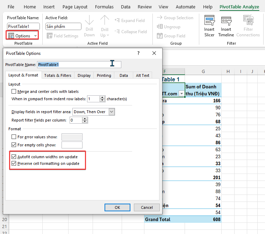Click the Grand Total label cell
Viewport: 265px width, 234px height.
click(164, 219)
